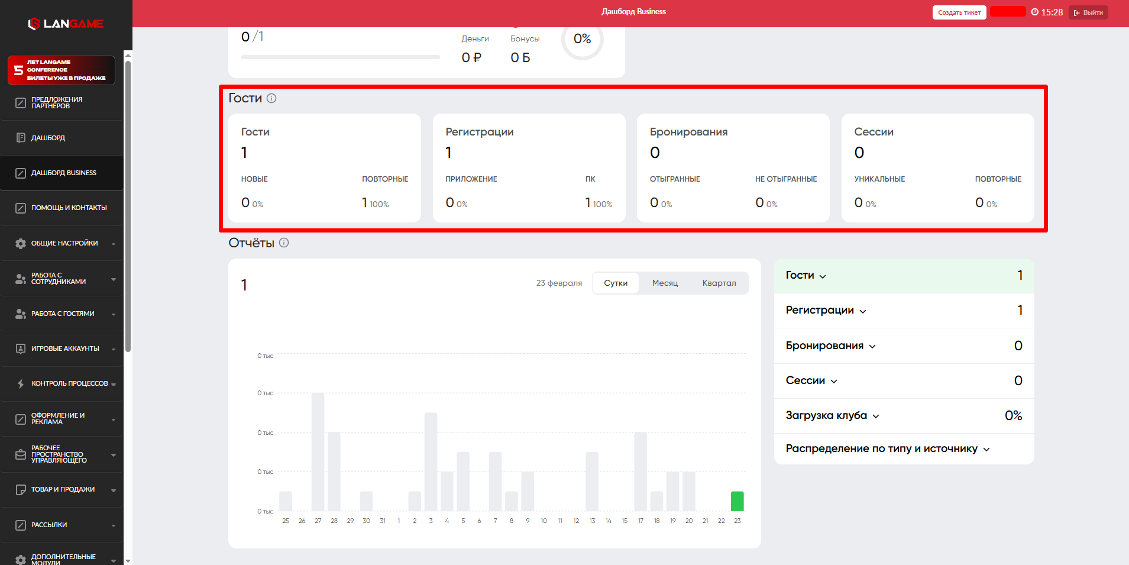Screen dimensions: 1129x565
Task: Select the Сутки period option
Action: pos(615,283)
